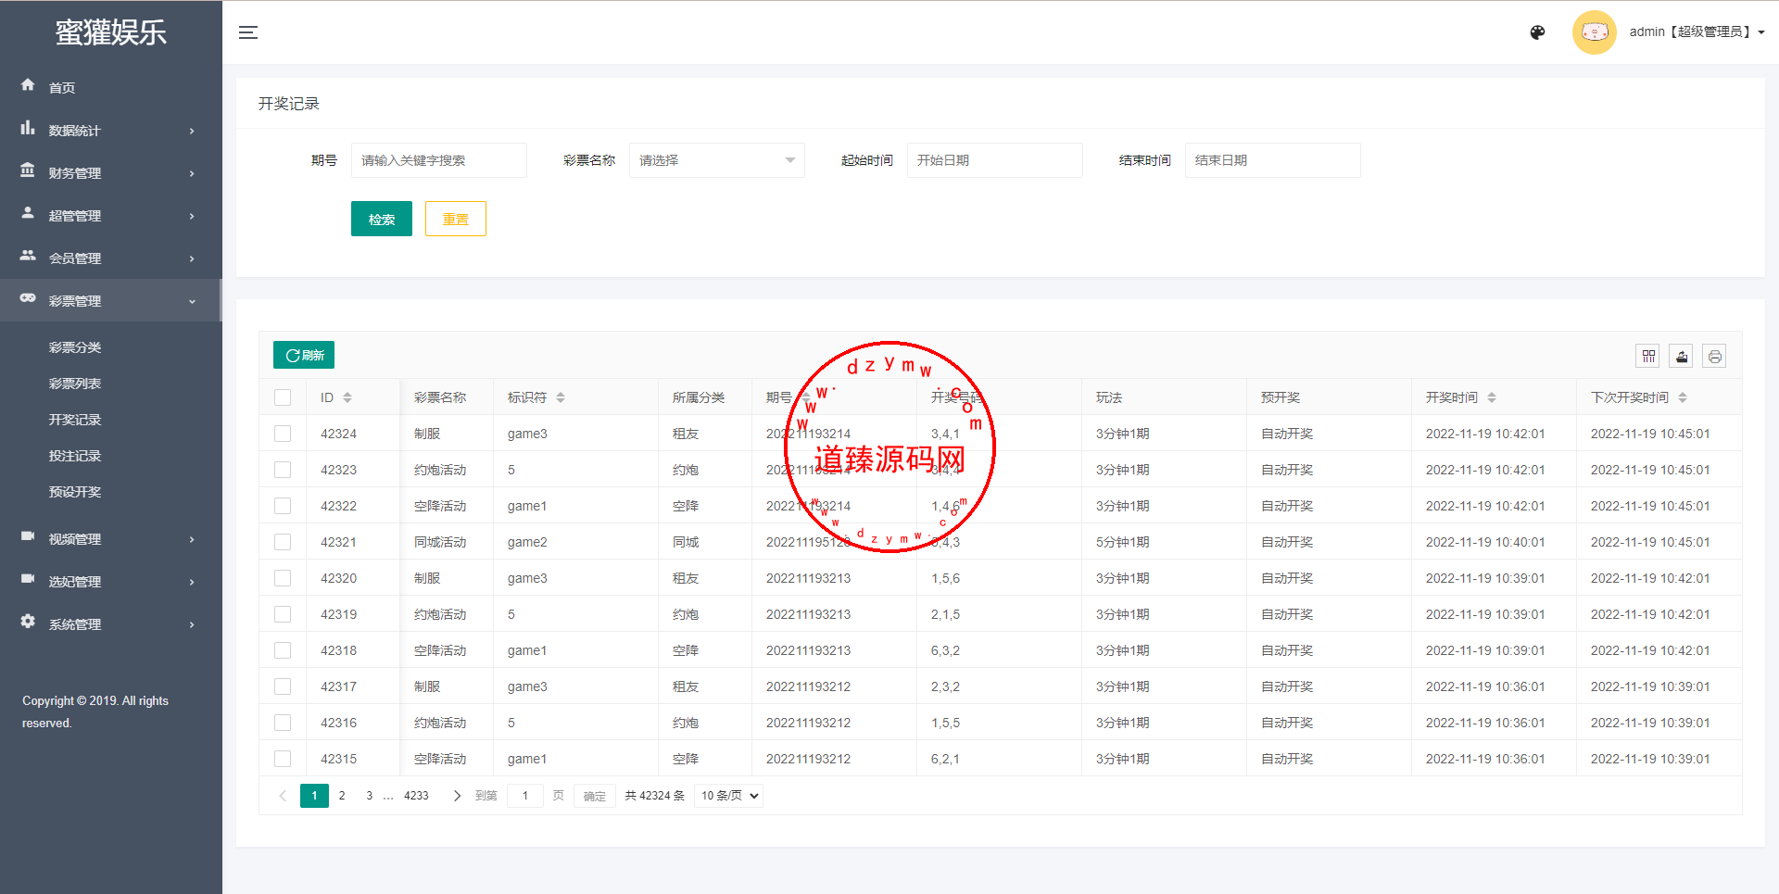Viewport: 1779px width, 894px height.
Task: Click the green 检索 search button
Action: tap(382, 219)
